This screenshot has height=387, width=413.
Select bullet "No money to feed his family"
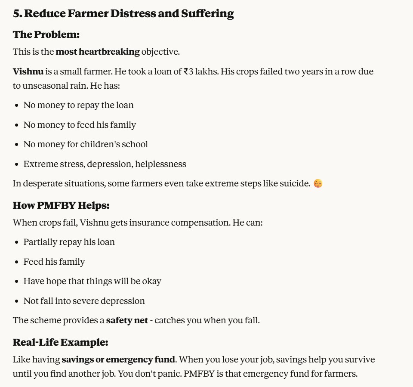pos(80,125)
